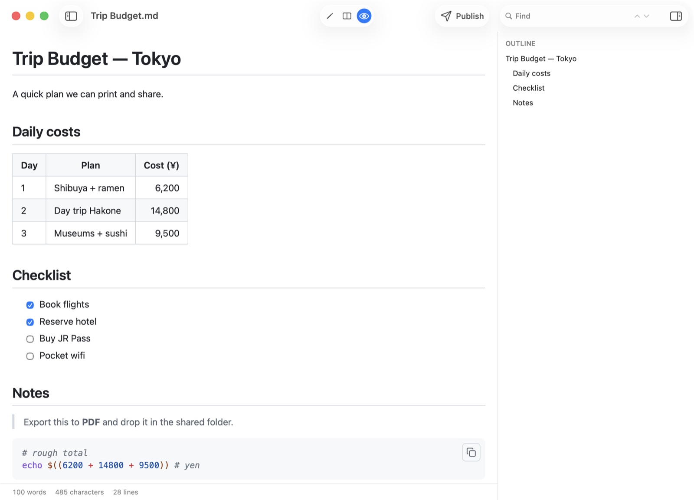The height and width of the screenshot is (500, 694).
Task: Click the 9,500 cost cell
Action: click(x=161, y=233)
